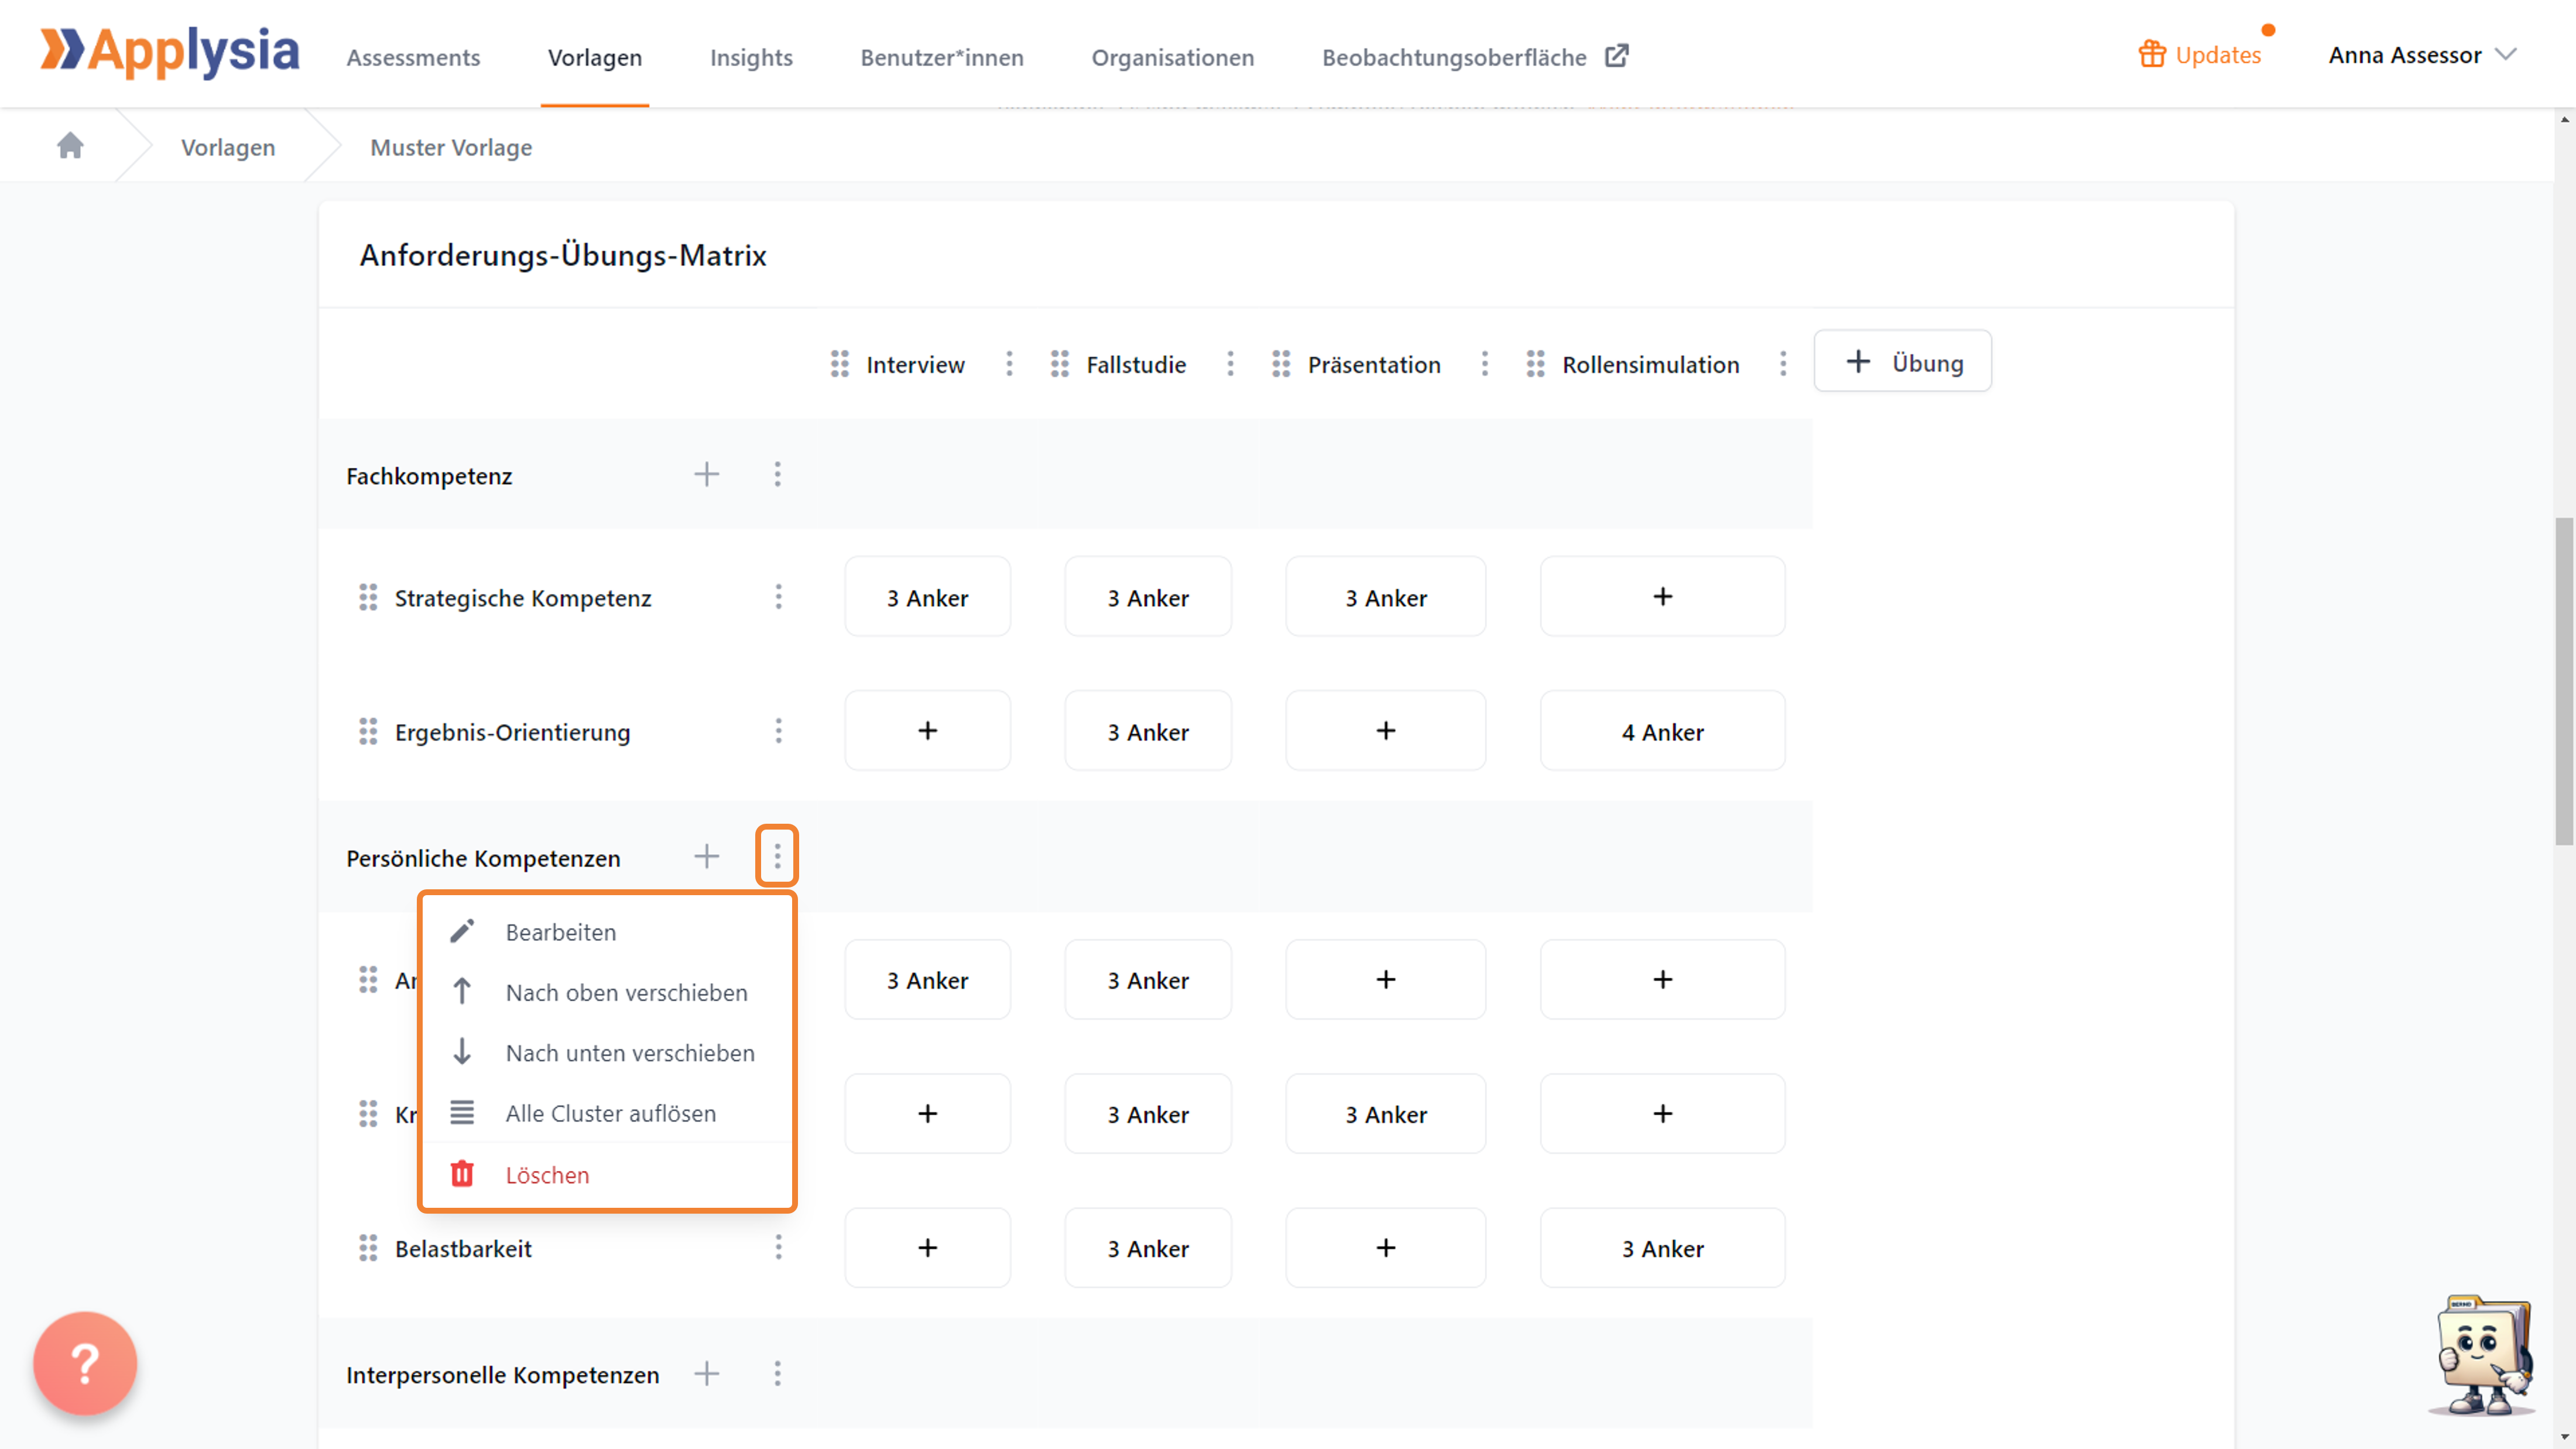
Task: Click Belastbarkeit row label
Action: [x=463, y=1249]
